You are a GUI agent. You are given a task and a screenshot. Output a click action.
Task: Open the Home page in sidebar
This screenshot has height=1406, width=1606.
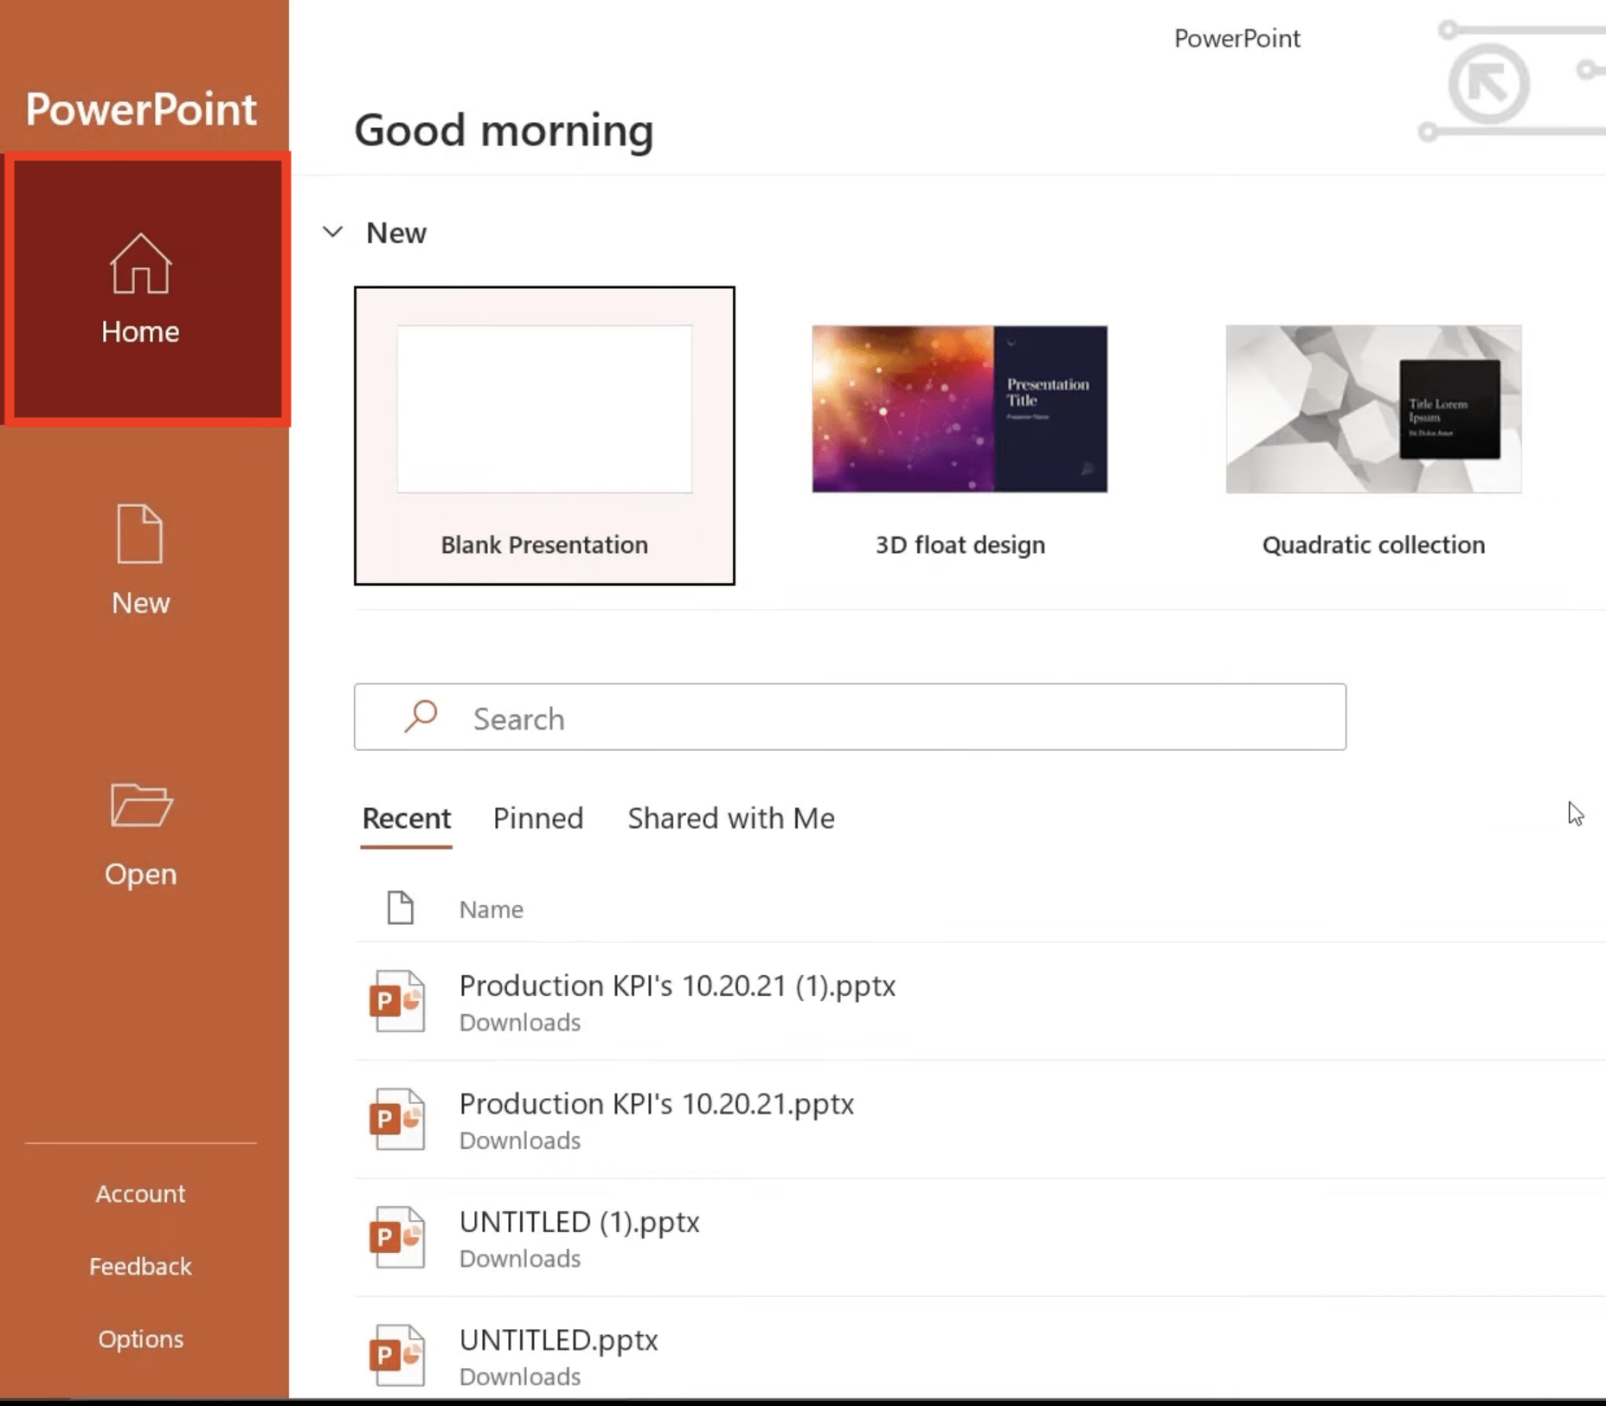pos(145,289)
